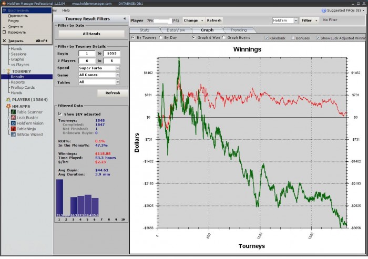Uncheck Show $EV adjusted
The width and height of the screenshot is (368, 259).
(x=60, y=114)
